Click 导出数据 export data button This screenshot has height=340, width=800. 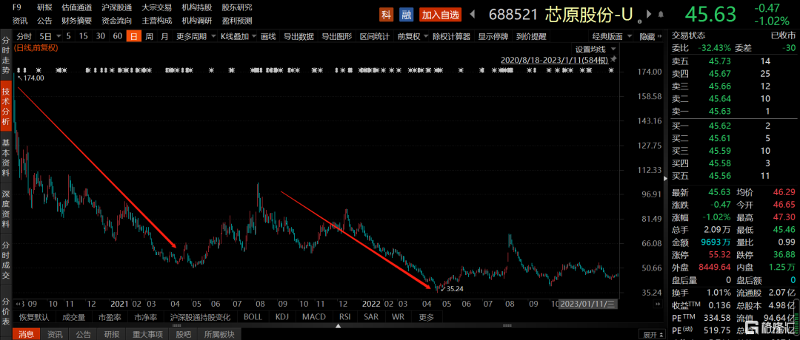(299, 37)
